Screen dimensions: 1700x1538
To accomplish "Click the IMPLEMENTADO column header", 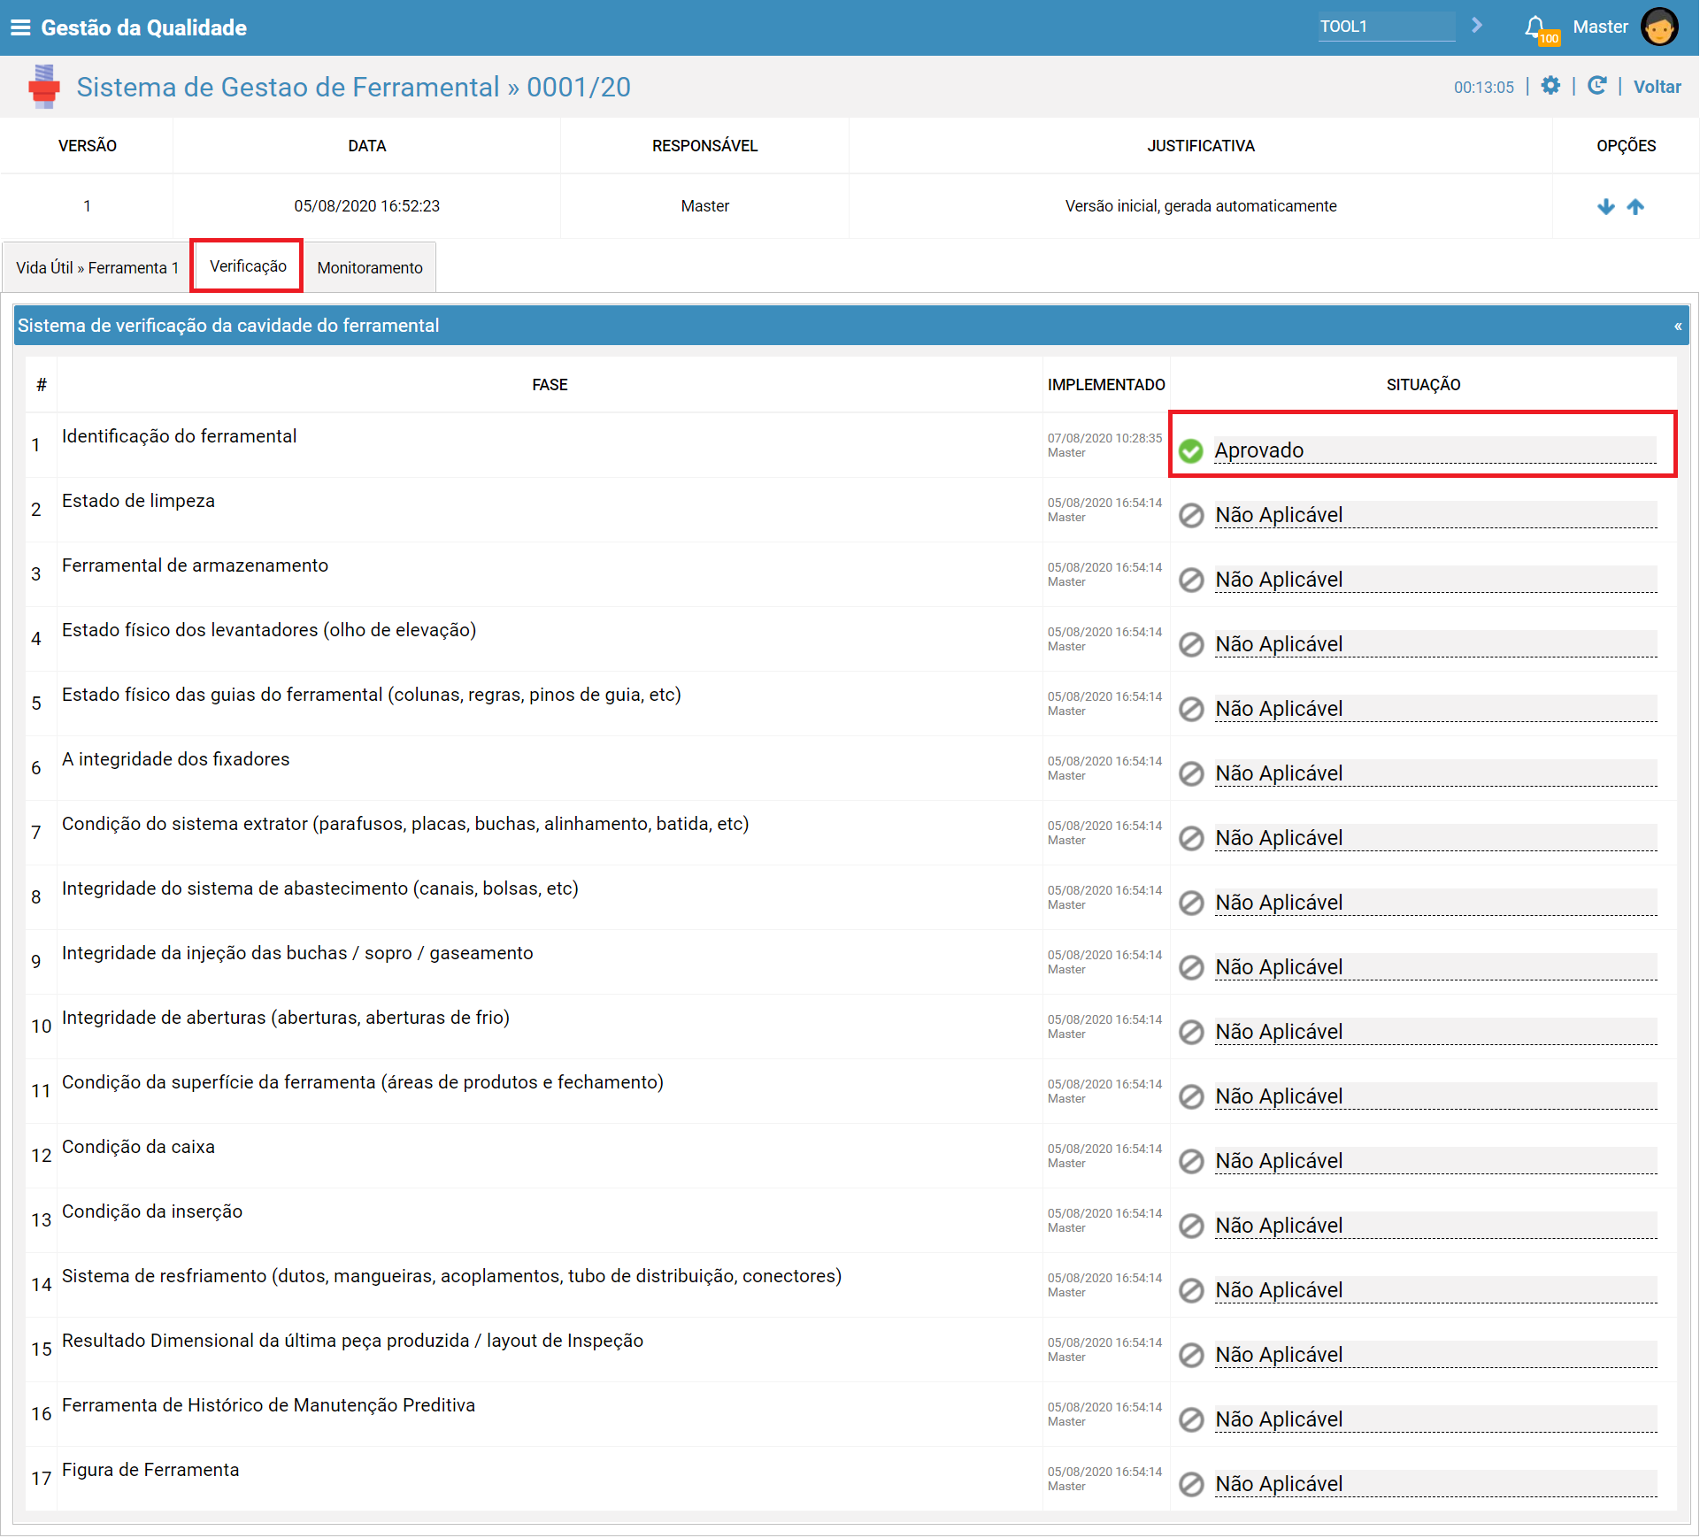I will (x=1106, y=385).
